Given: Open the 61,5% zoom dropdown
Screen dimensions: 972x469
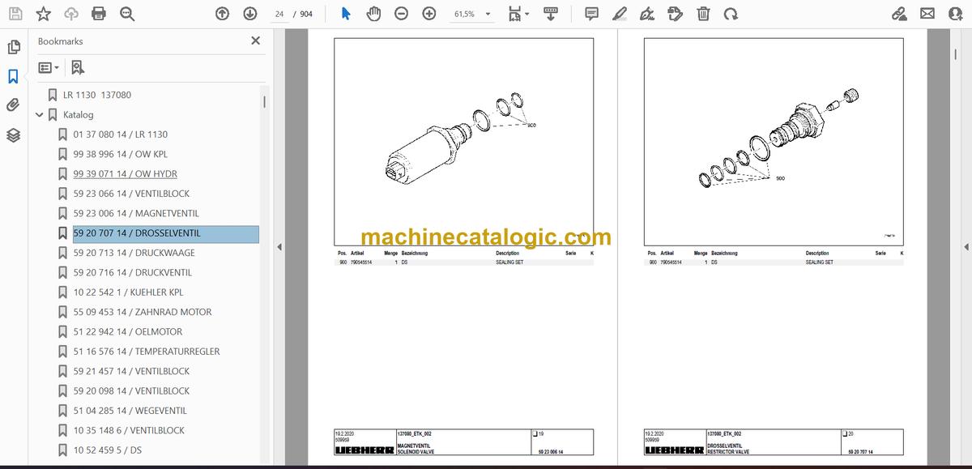Looking at the screenshot, I should (473, 14).
